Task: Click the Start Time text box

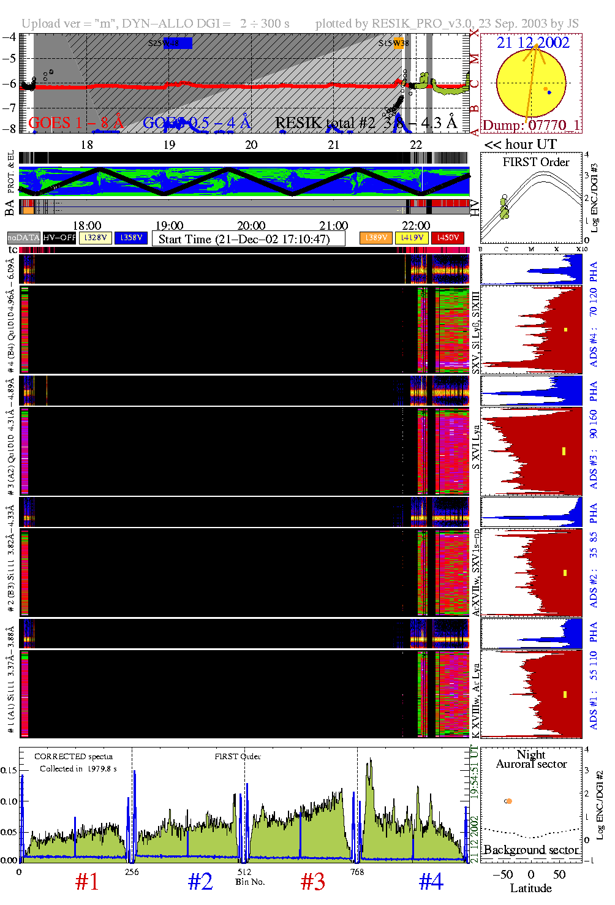Action: coord(248,239)
